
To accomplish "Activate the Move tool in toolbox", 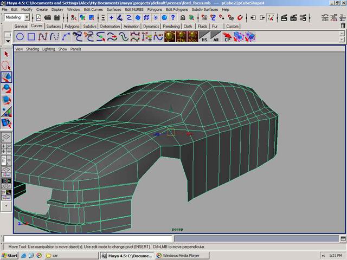I will click(7, 77).
